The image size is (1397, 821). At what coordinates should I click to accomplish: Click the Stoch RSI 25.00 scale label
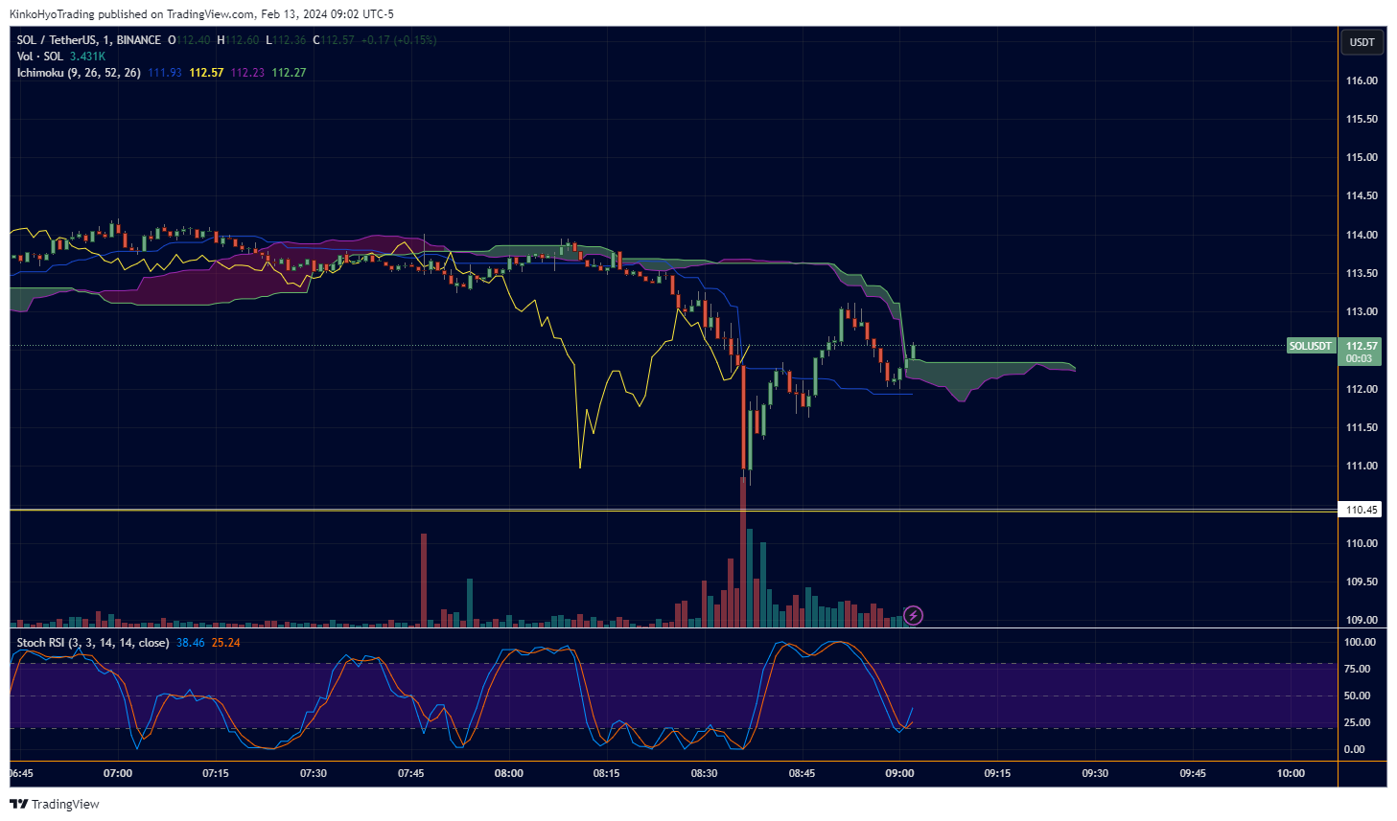pos(1358,722)
